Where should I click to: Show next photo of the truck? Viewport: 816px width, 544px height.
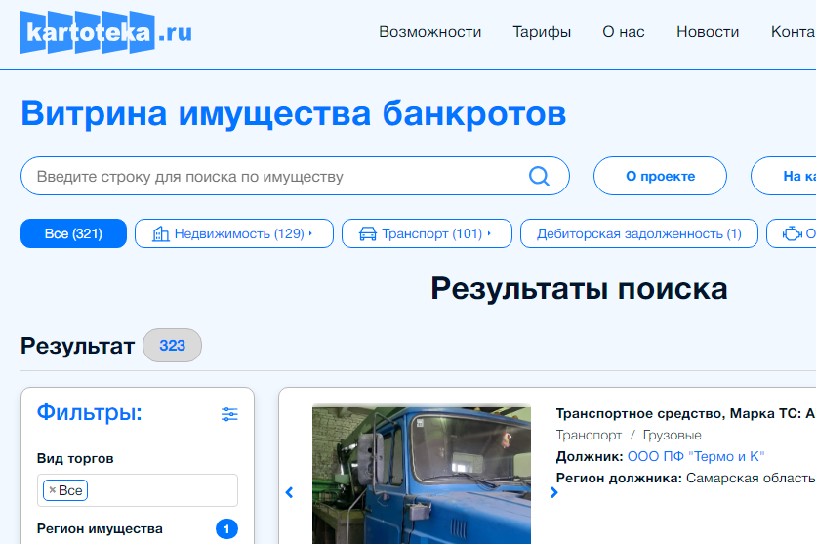point(554,492)
